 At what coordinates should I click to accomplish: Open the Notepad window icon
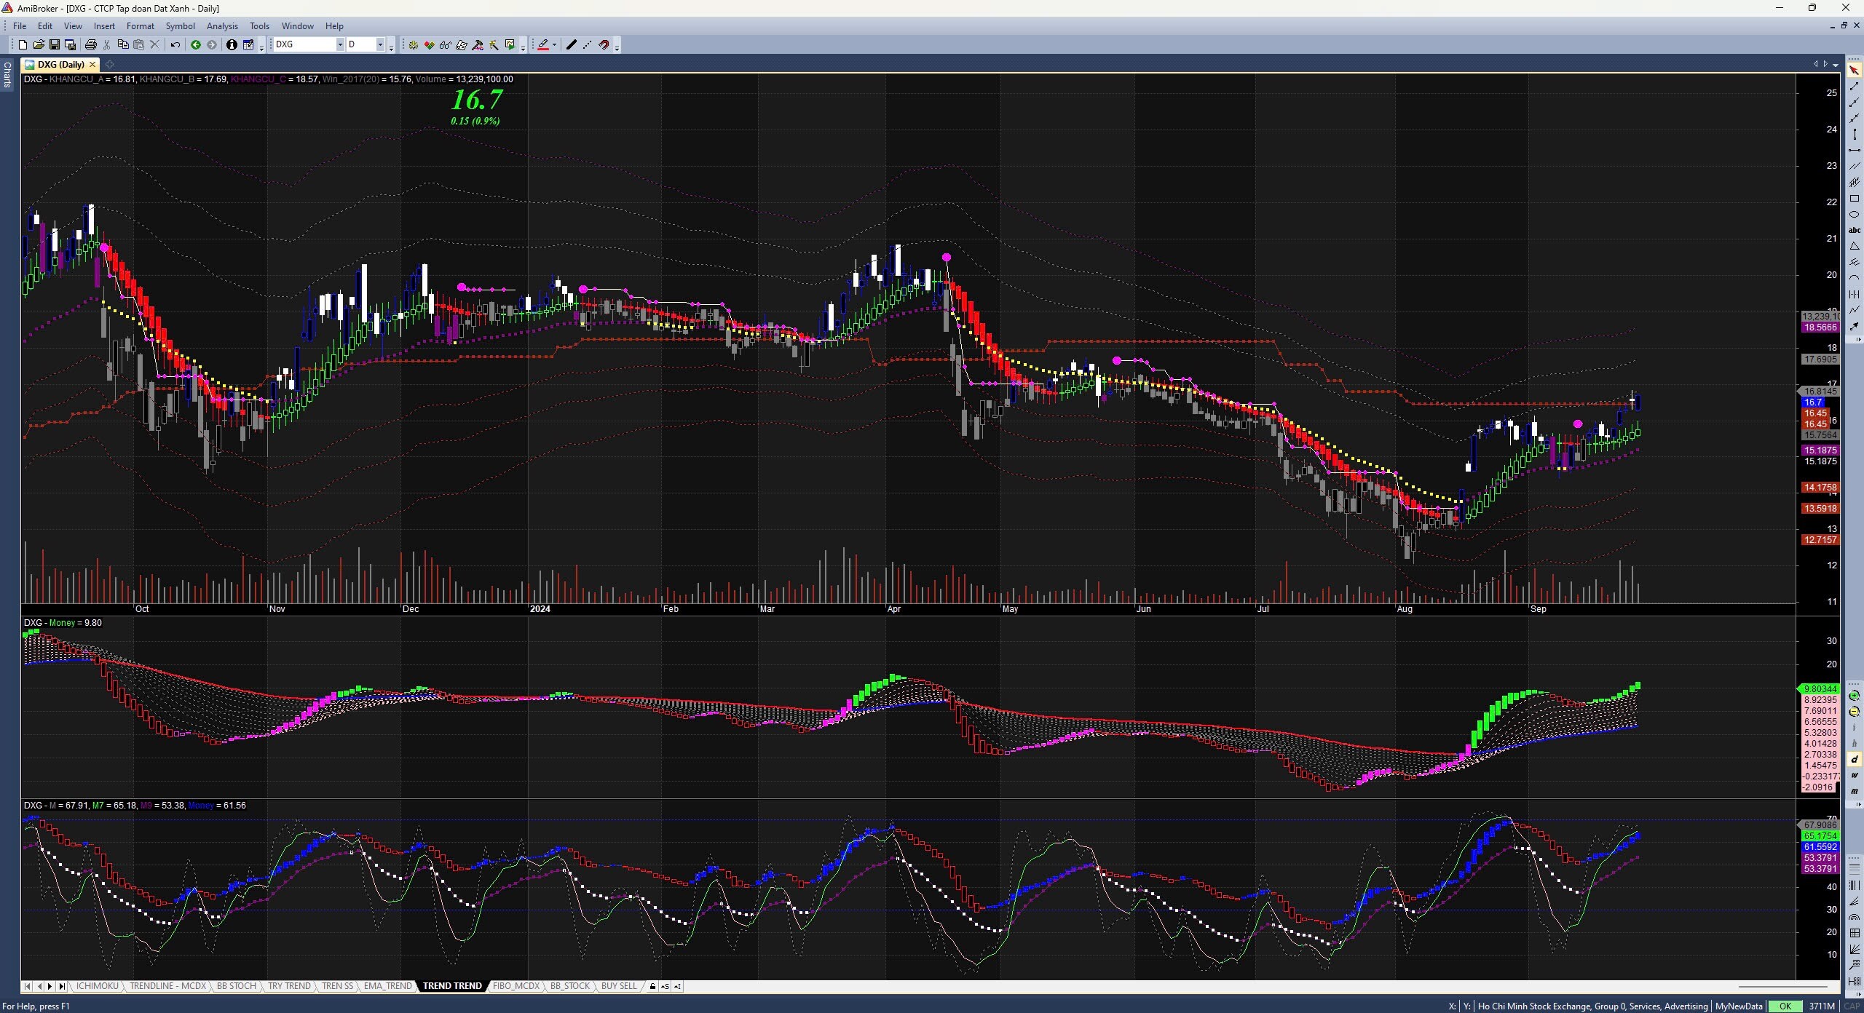tap(248, 44)
